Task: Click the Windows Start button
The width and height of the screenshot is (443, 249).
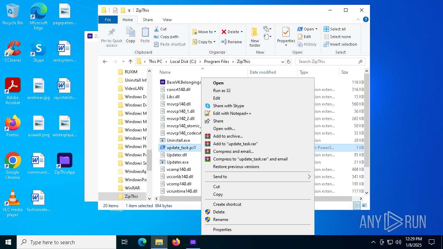Action: point(8,242)
